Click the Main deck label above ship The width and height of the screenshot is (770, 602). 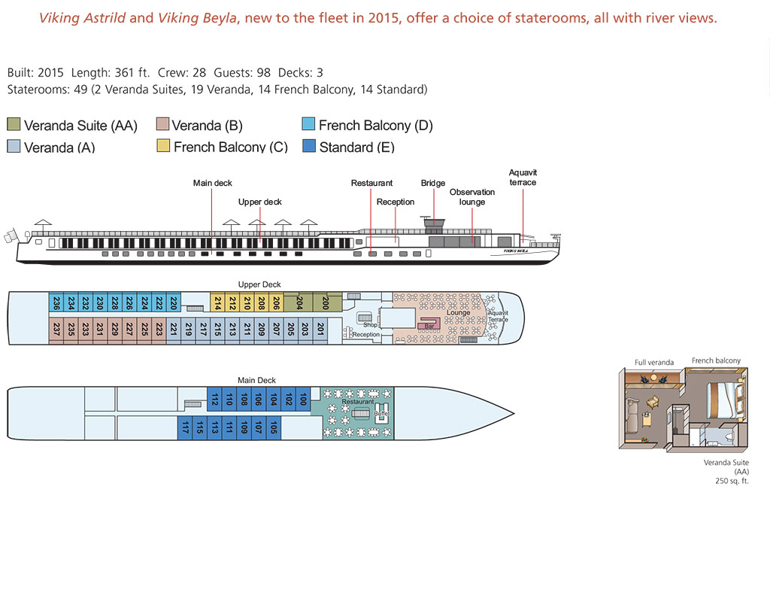tap(212, 183)
